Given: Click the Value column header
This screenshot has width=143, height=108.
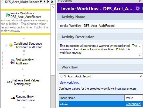Looking at the screenshot, I should point(134,98).
